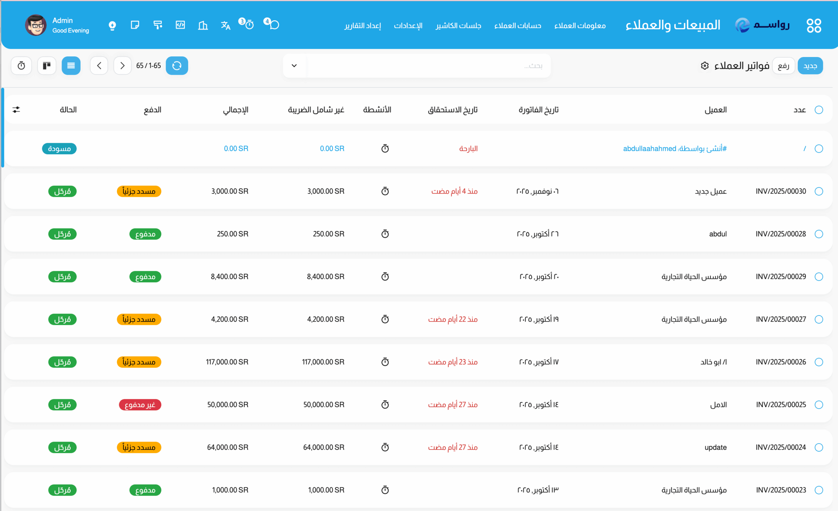Switch to kanban view
The height and width of the screenshot is (511, 838).
coord(46,65)
